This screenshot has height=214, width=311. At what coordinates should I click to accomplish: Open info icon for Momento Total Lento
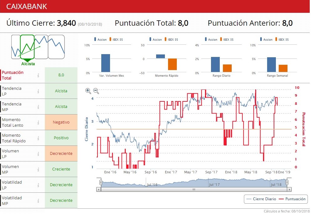tap(38, 122)
